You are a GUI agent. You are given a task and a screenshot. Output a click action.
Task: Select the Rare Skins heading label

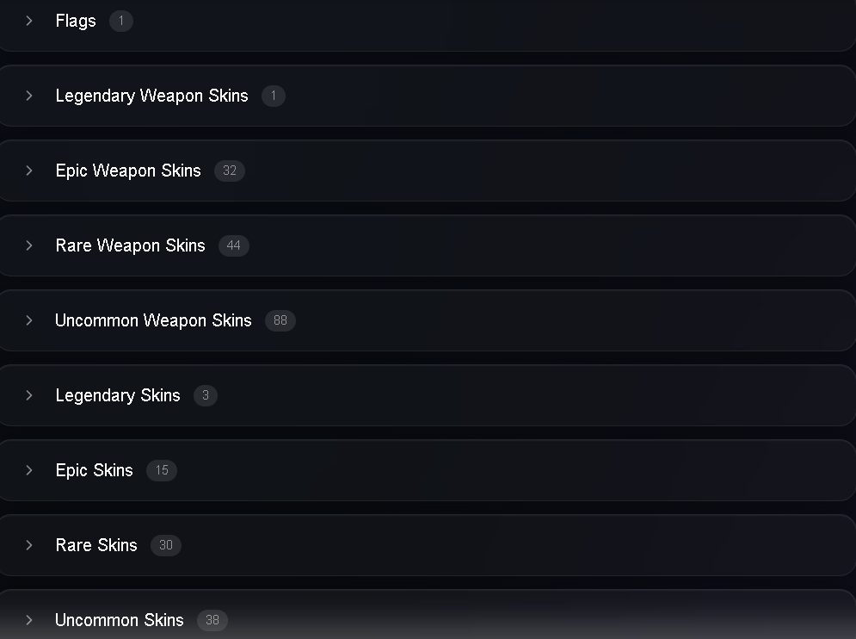[96, 545]
